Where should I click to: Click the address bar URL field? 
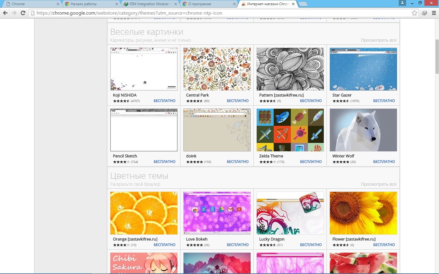pos(213,13)
